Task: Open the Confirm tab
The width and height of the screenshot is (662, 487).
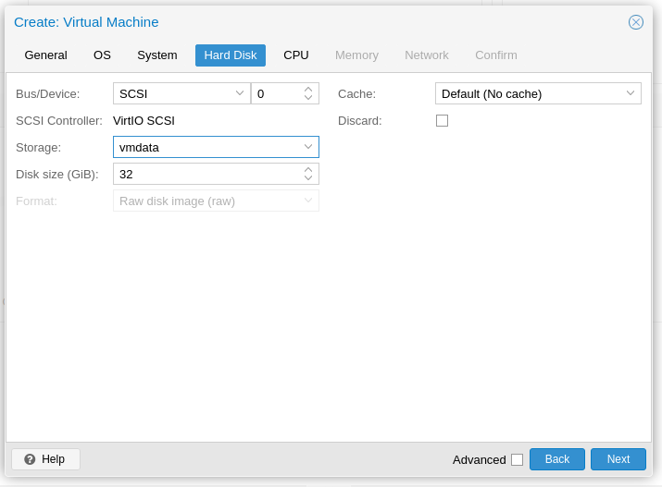Action: click(x=496, y=55)
